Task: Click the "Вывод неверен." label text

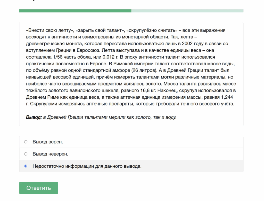Action: [x=50, y=154]
